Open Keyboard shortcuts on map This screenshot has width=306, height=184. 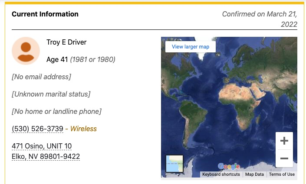[221, 174]
